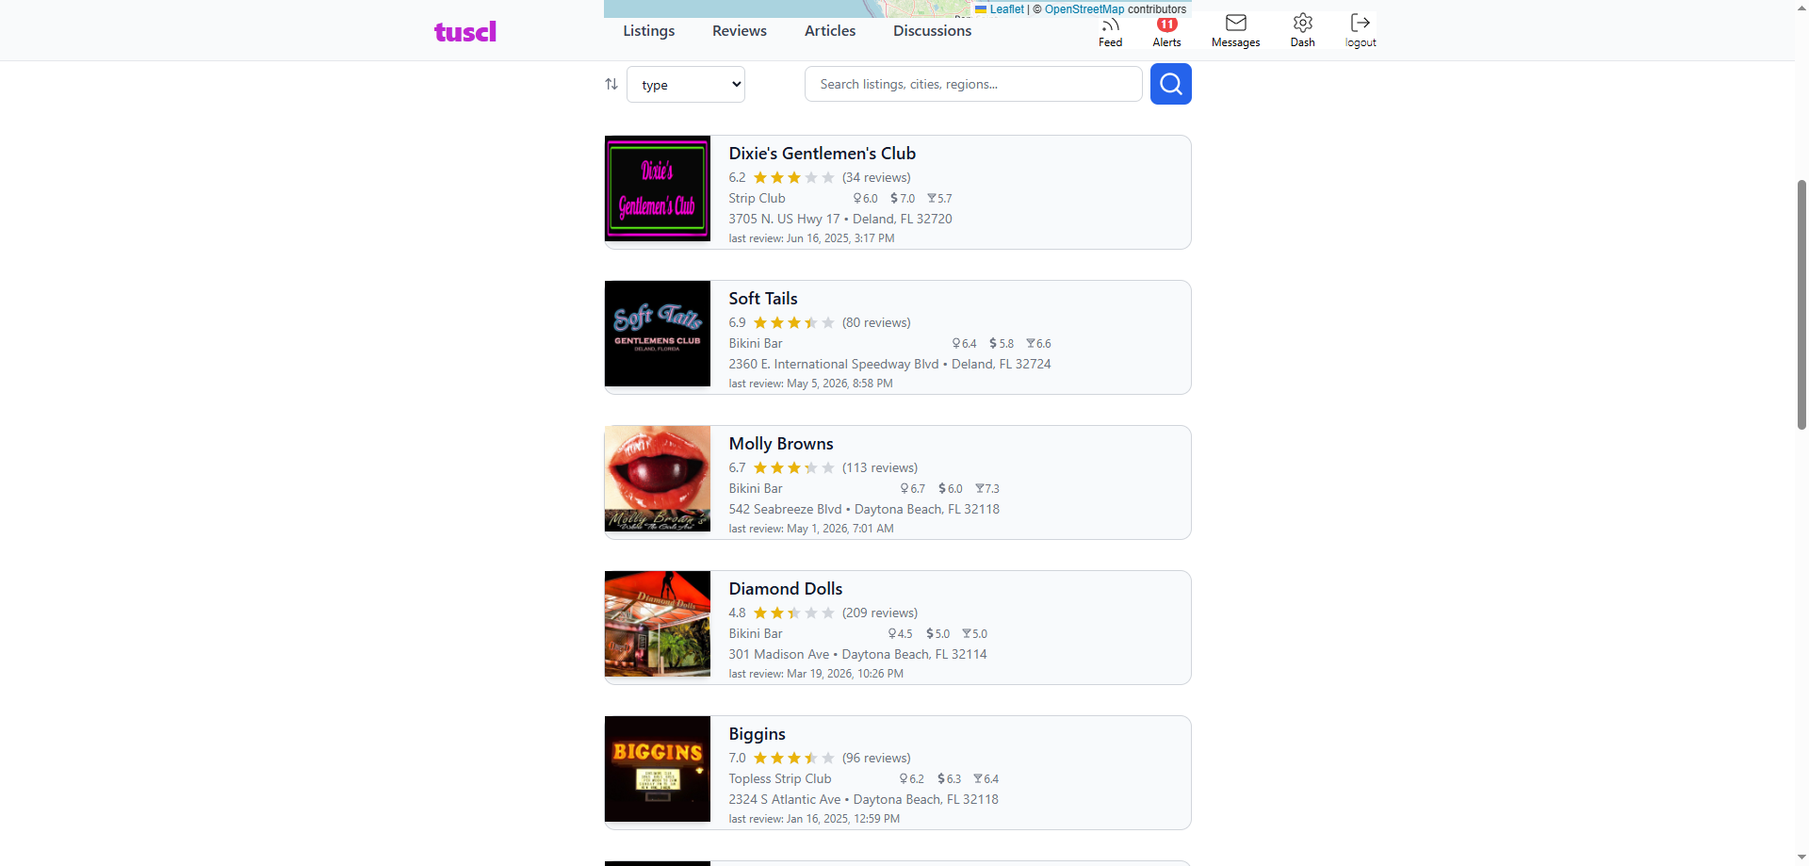Click the Biggins neon sign thumbnail
Viewport: 1809px width, 866px height.
658,769
